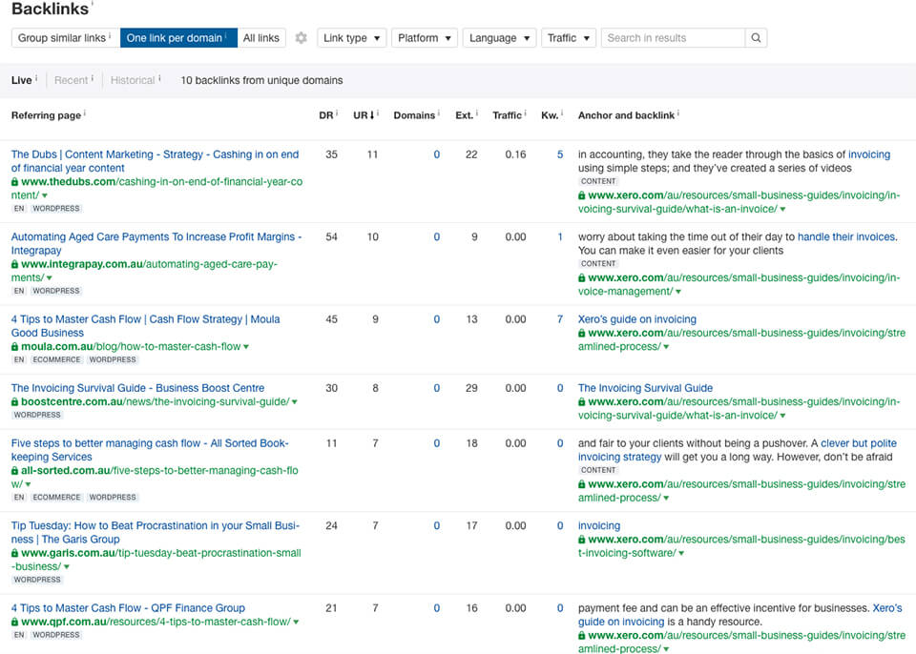The width and height of the screenshot is (916, 654).
Task: Expand all-sorted.com.au referring URL menu
Action: point(28,484)
